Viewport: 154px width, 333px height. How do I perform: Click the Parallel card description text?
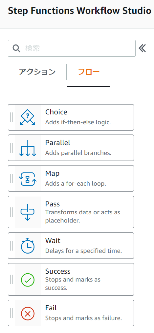tap(78, 153)
